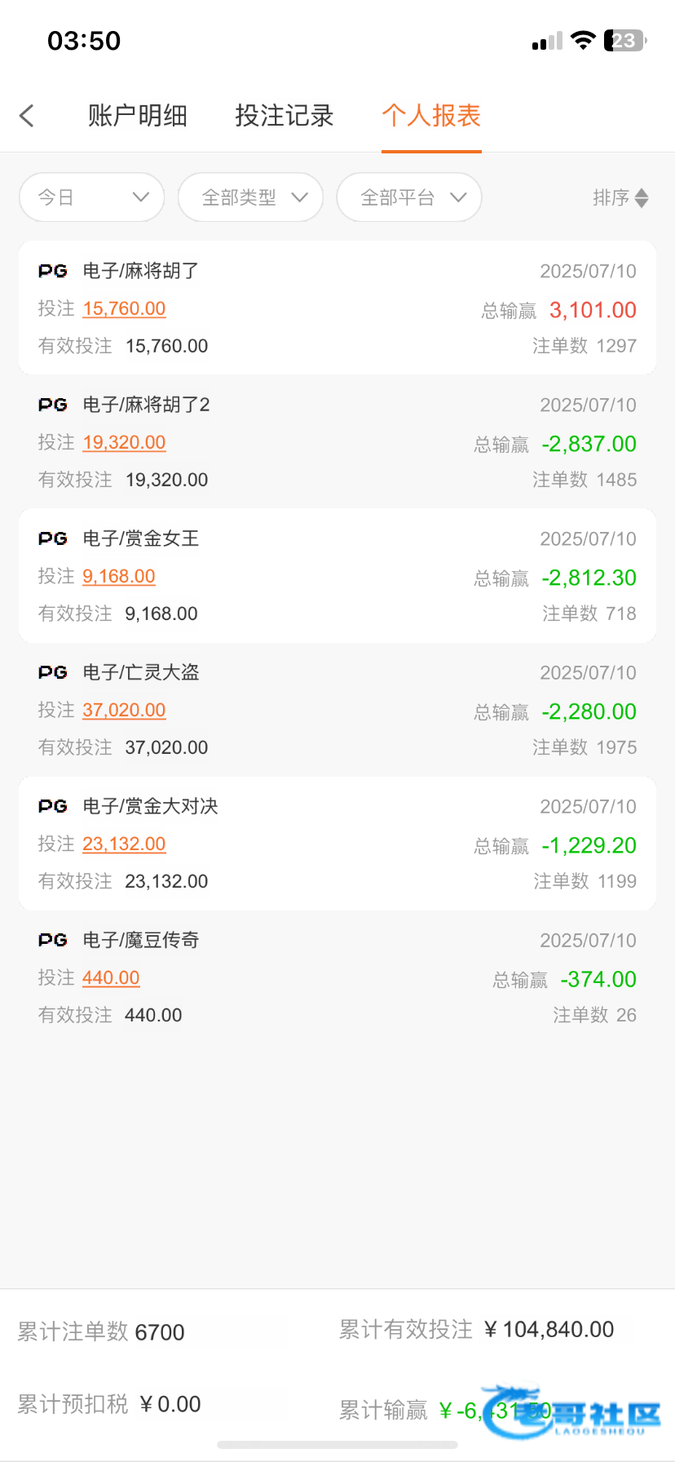The image size is (675, 1462).
Task: Tap the back arrow icon
Action: 27,116
